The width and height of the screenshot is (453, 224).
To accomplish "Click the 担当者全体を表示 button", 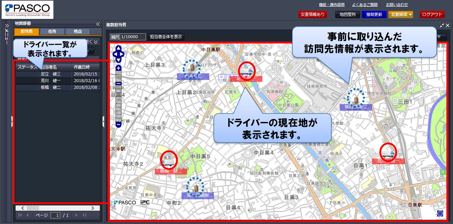I will point(166,37).
